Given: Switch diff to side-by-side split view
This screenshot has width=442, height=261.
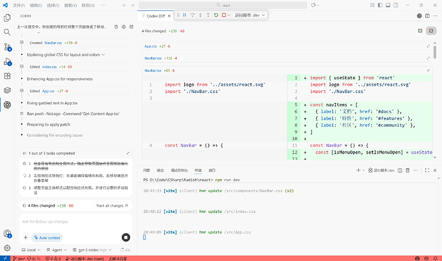Looking at the screenshot, I should coord(431,30).
